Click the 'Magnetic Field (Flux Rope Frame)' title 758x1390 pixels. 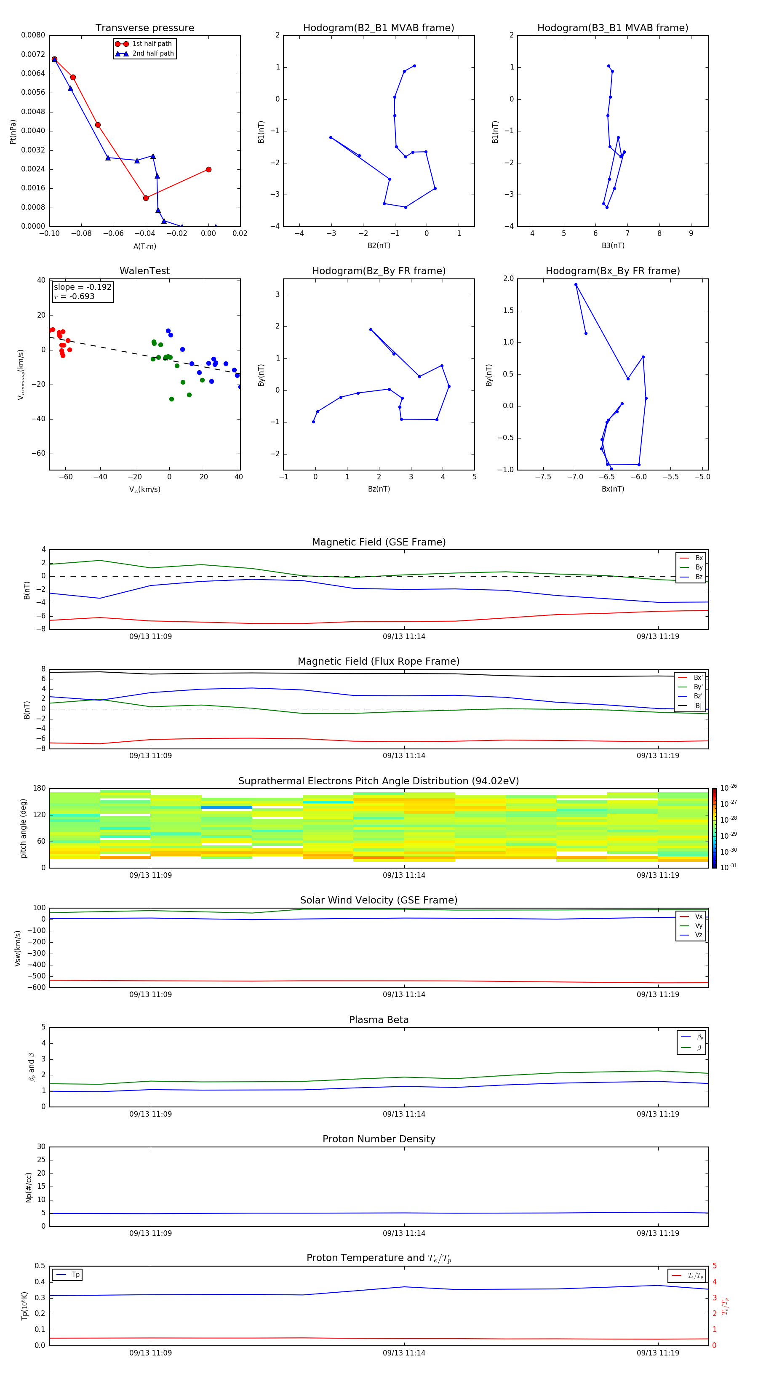point(379,662)
